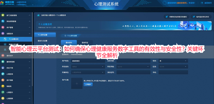Image resolution: width=214 pixels, height=104 pixels.
Task: Expand 用户档案 with its chevron
Action: [x=29, y=80]
